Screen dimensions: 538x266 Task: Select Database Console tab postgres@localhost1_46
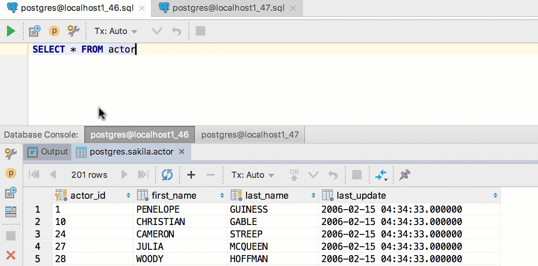click(140, 135)
